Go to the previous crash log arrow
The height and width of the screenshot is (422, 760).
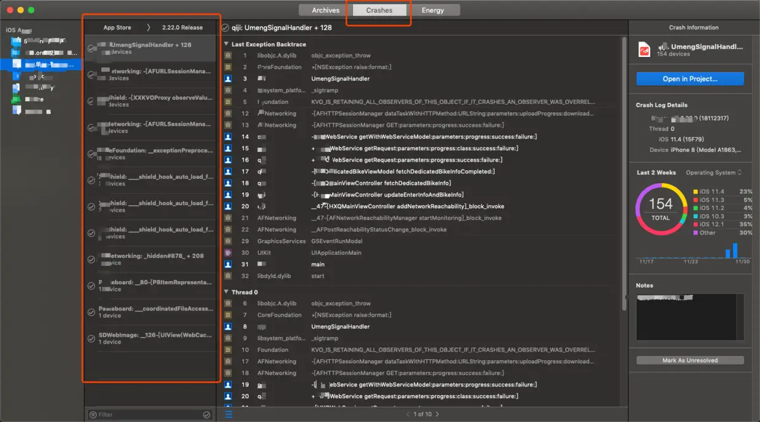(x=408, y=414)
